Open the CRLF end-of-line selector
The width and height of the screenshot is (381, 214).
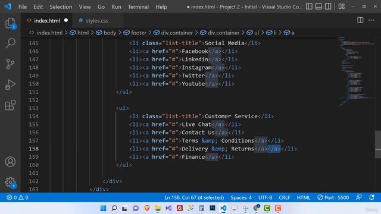[x=285, y=197]
